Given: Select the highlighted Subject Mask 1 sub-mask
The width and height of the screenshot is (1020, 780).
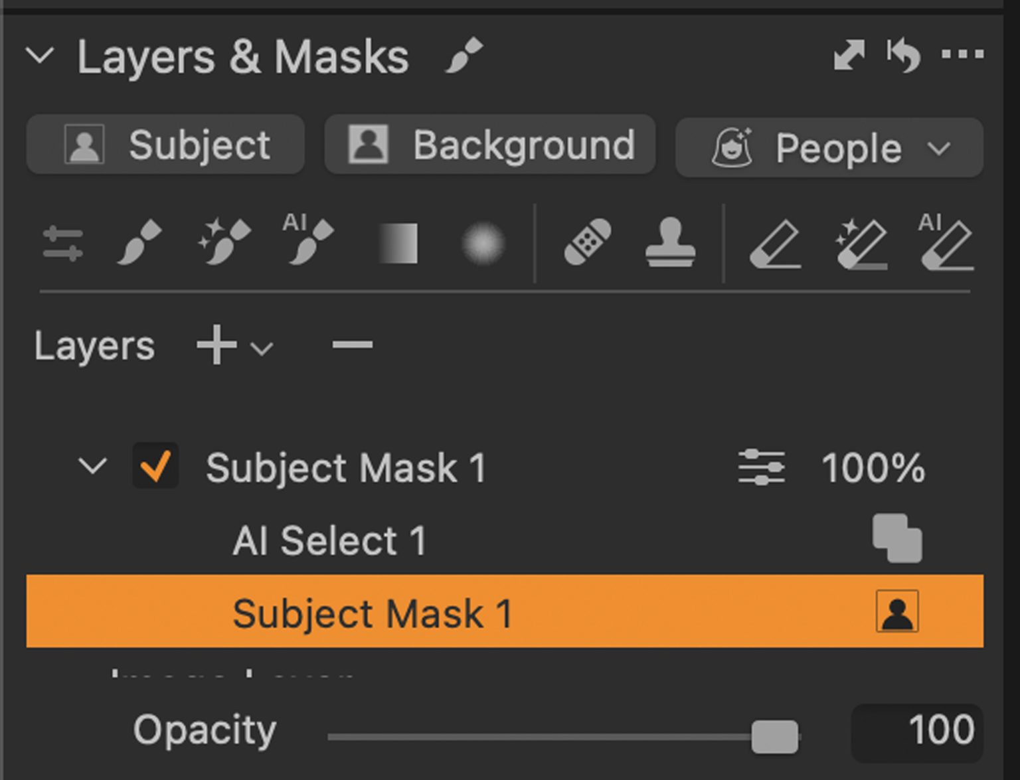Looking at the screenshot, I should tap(505, 611).
